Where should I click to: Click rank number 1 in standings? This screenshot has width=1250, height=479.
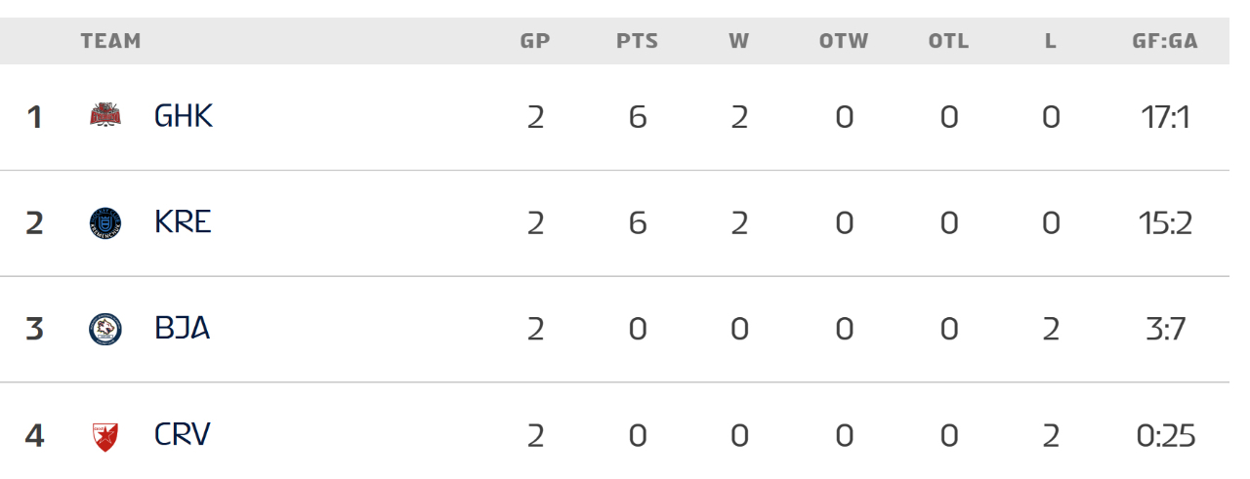pos(34,117)
